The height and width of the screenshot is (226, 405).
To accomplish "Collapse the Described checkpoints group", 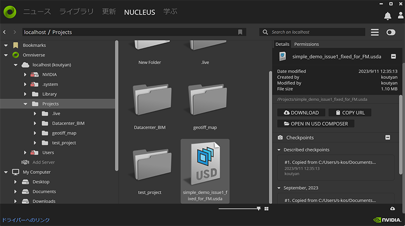I will pyautogui.click(x=279, y=150).
